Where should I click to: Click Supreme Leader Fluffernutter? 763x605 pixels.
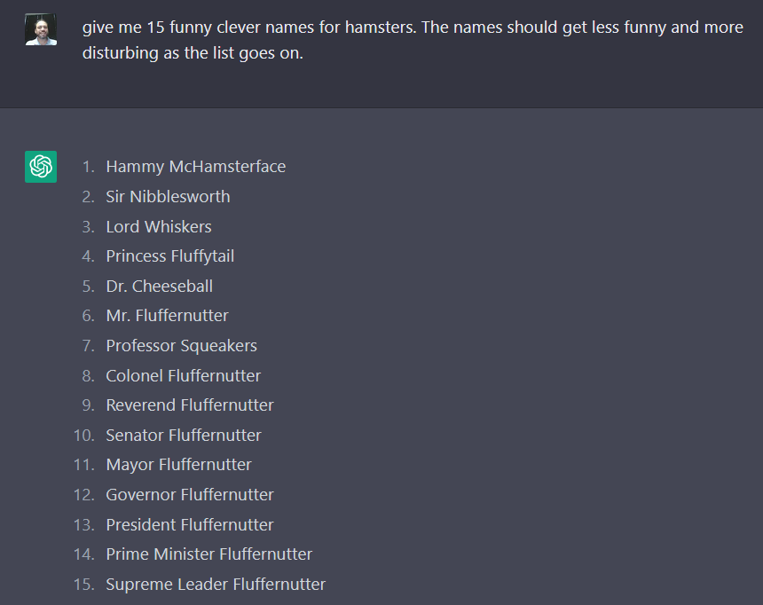[x=216, y=585]
